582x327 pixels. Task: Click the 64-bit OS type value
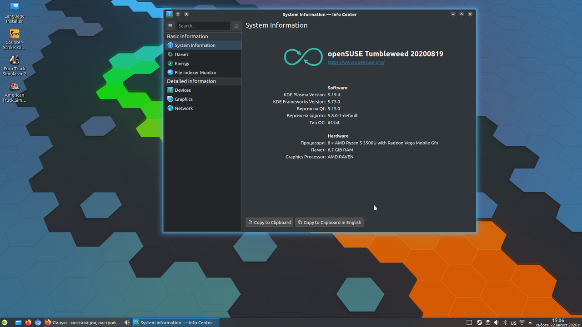[334, 123]
